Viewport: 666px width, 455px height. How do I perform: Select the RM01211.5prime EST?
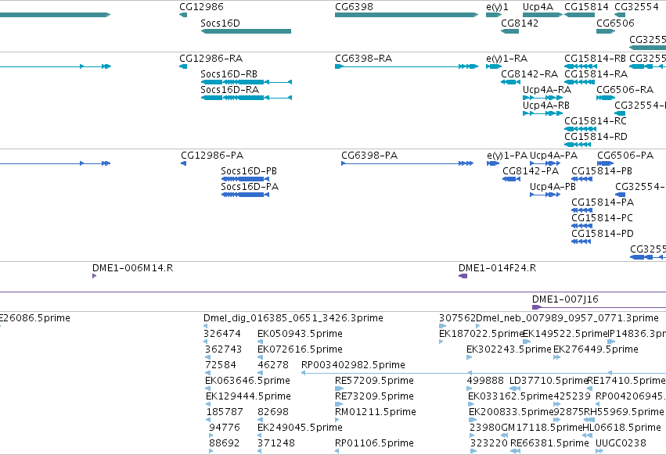point(337,420)
